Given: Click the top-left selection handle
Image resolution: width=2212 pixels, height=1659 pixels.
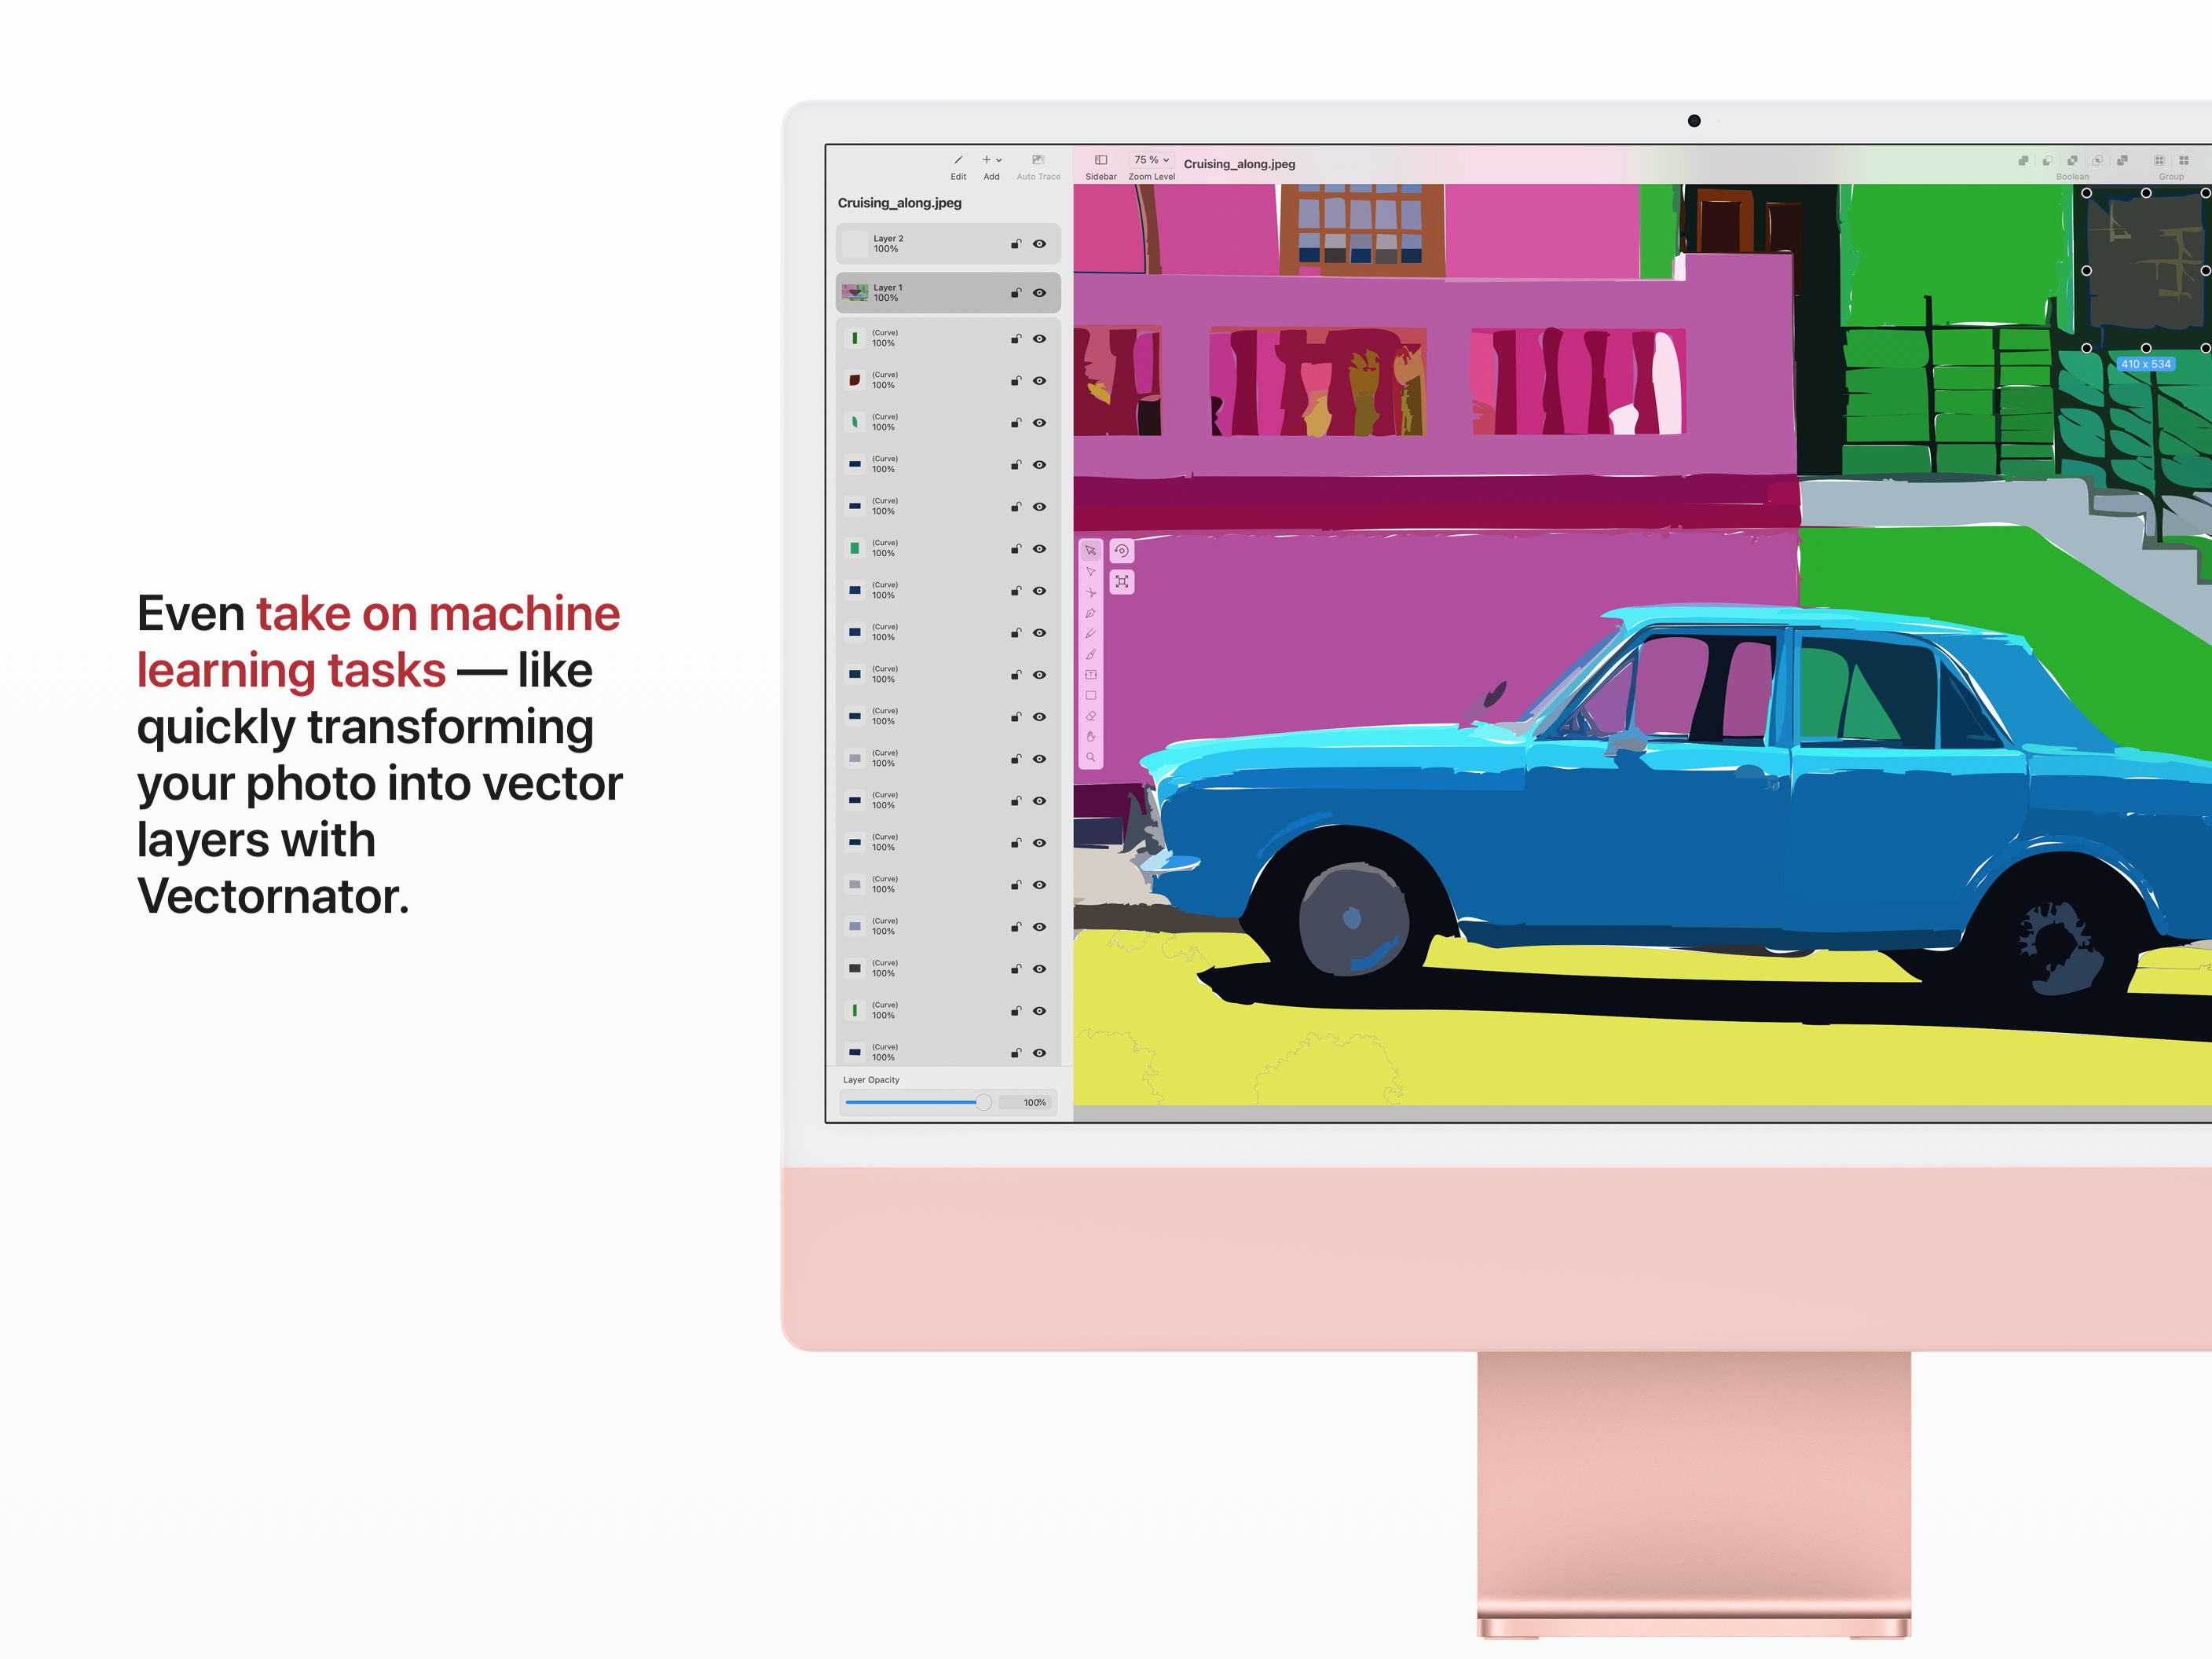Looking at the screenshot, I should (2087, 193).
